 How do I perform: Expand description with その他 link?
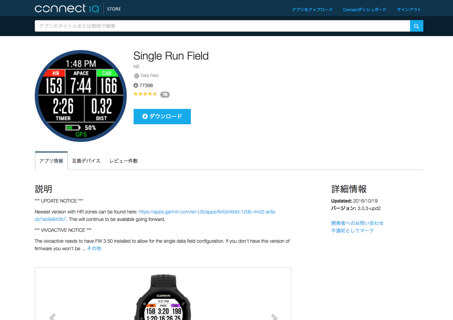coord(94,249)
